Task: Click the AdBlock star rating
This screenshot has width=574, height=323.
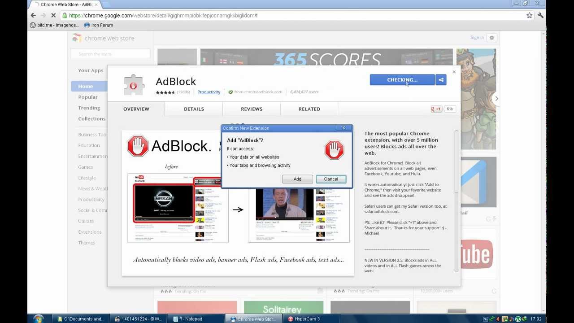Action: pos(165,92)
